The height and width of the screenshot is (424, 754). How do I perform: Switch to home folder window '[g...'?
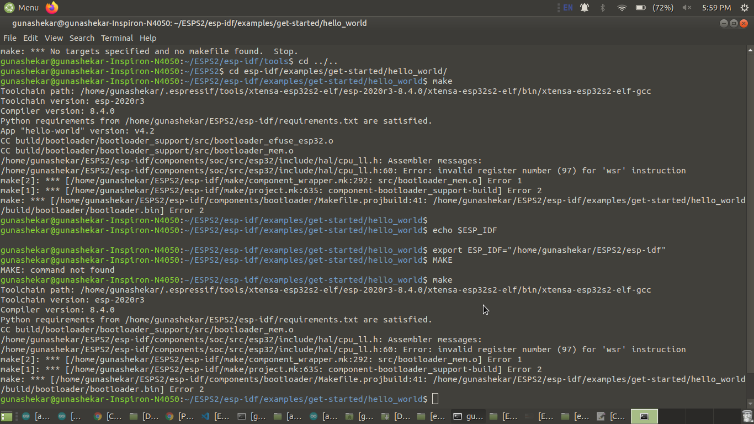click(359, 416)
